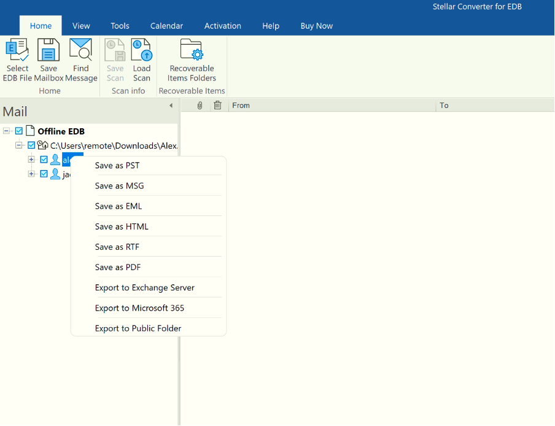Click the attachment paperclip column header

pos(200,106)
